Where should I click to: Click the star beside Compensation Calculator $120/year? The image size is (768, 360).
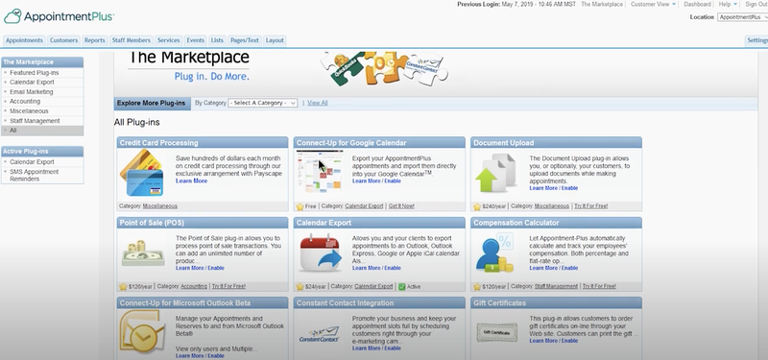[x=477, y=286]
